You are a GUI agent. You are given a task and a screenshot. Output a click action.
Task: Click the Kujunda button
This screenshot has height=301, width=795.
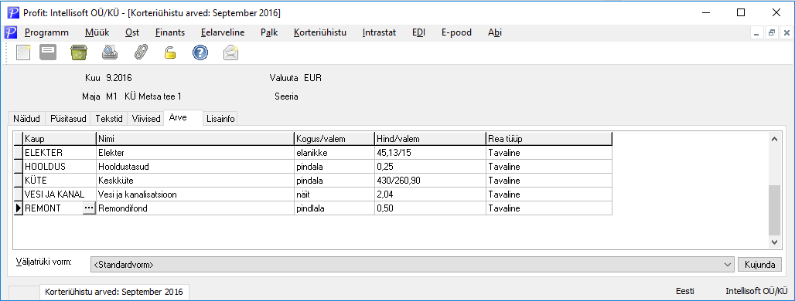[760, 264]
